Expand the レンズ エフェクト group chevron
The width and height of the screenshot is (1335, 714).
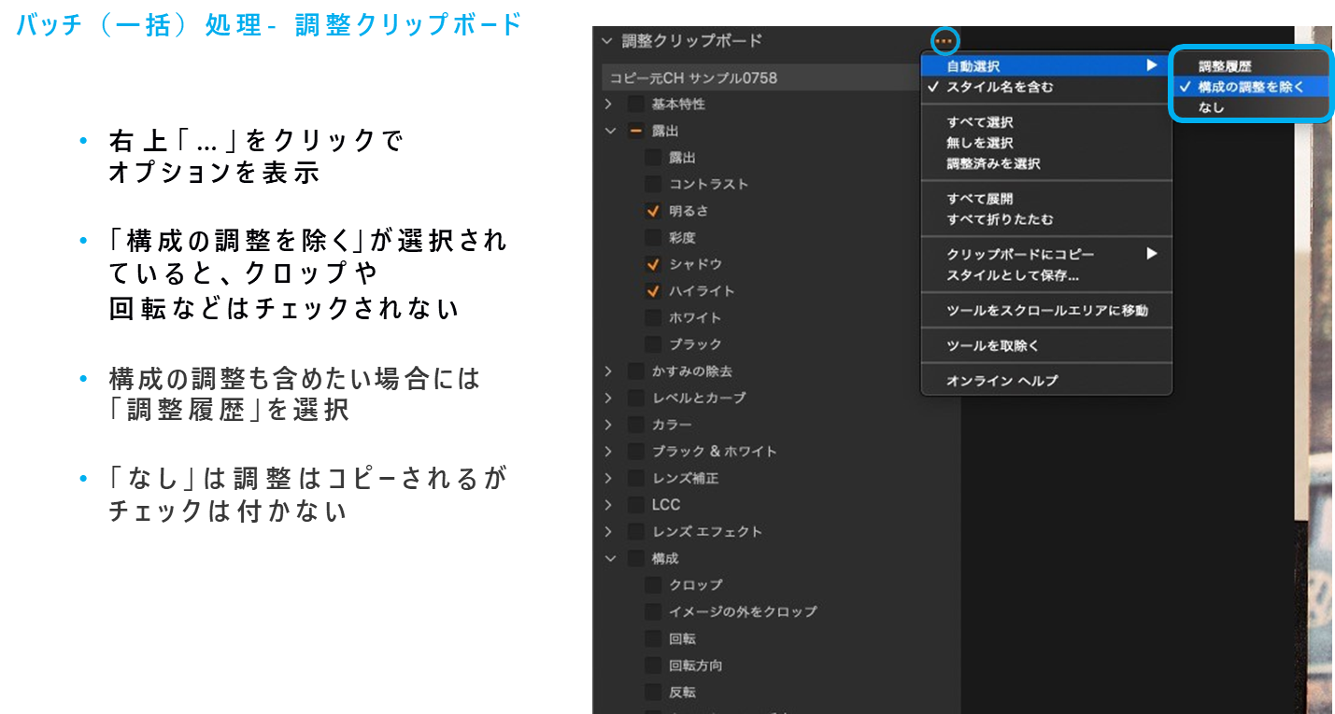pos(608,531)
